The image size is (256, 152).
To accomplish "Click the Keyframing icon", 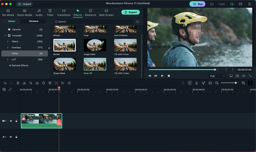I will click(x=63, y=83).
